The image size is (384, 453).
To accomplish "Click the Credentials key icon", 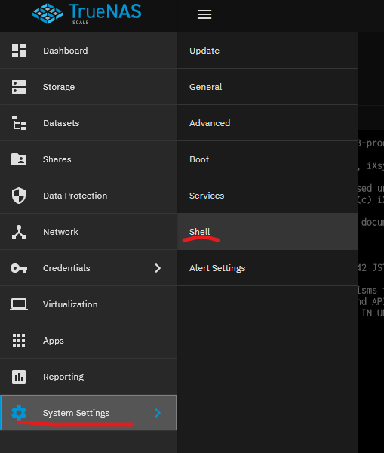I will [x=19, y=268].
